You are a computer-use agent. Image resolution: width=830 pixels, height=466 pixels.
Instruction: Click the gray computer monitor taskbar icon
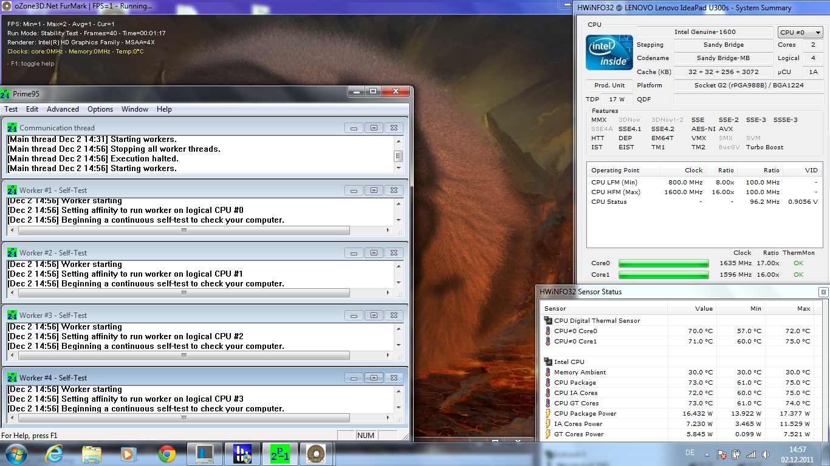click(204, 454)
